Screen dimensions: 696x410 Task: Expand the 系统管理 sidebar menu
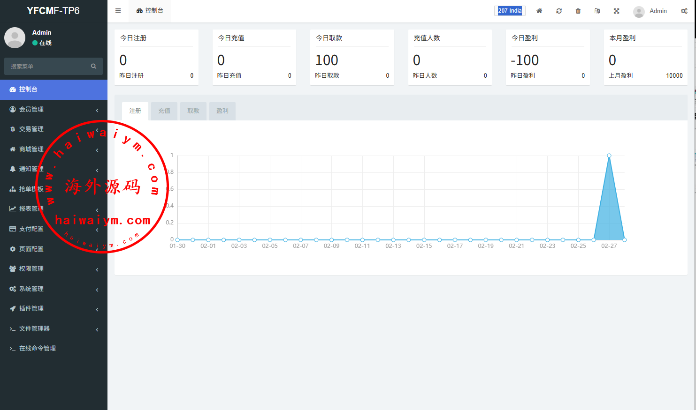pyautogui.click(x=54, y=289)
